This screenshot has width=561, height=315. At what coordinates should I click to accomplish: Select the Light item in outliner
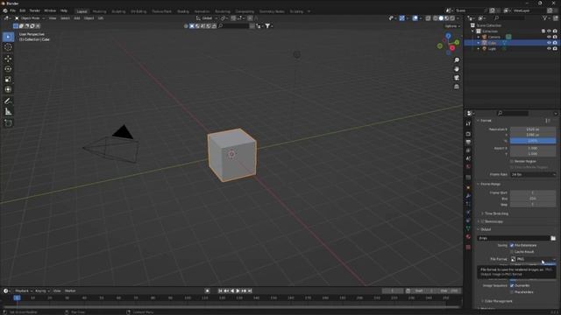coord(492,49)
